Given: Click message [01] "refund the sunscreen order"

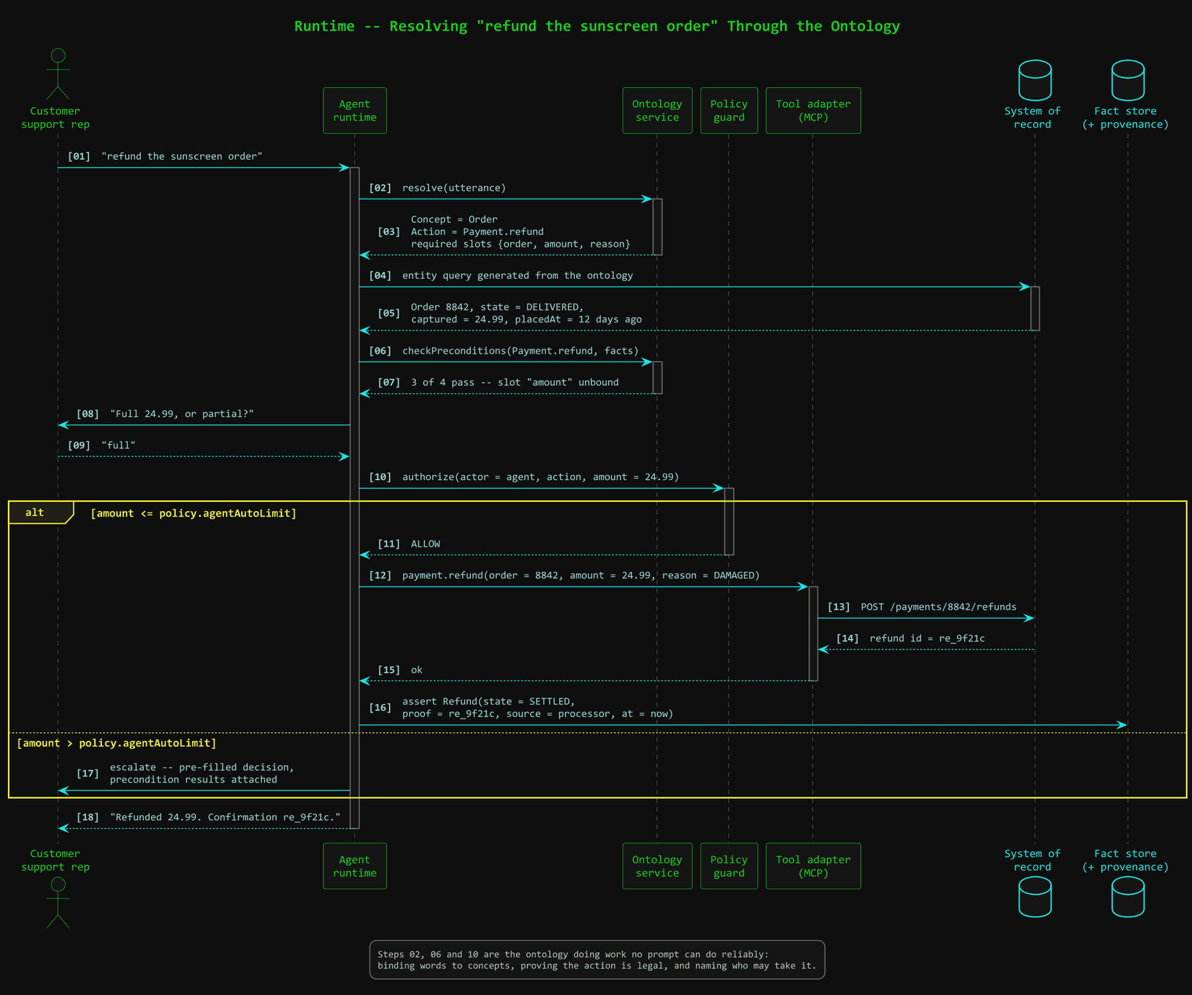Looking at the screenshot, I should 166,156.
